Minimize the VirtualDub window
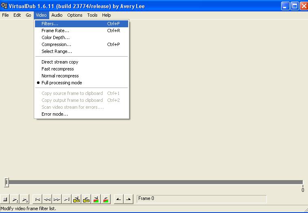The height and width of the screenshot is (213, 308). (285, 6)
